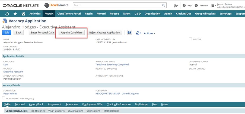245x114 pixels.
Task: Collapse the Vacancy Details section header
Action: (x=123, y=85)
